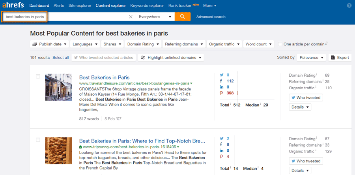Click the 191 results count text
The width and height of the screenshot is (355, 175).
click(x=40, y=58)
